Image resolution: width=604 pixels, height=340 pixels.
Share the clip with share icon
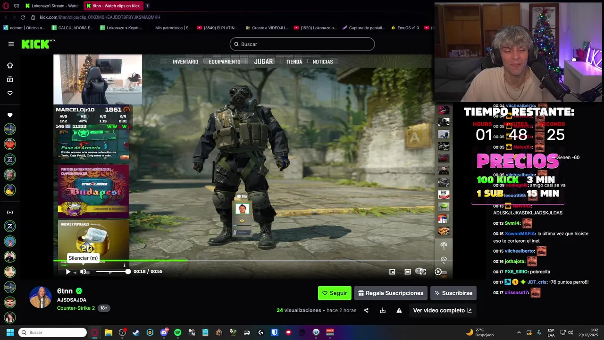366,310
